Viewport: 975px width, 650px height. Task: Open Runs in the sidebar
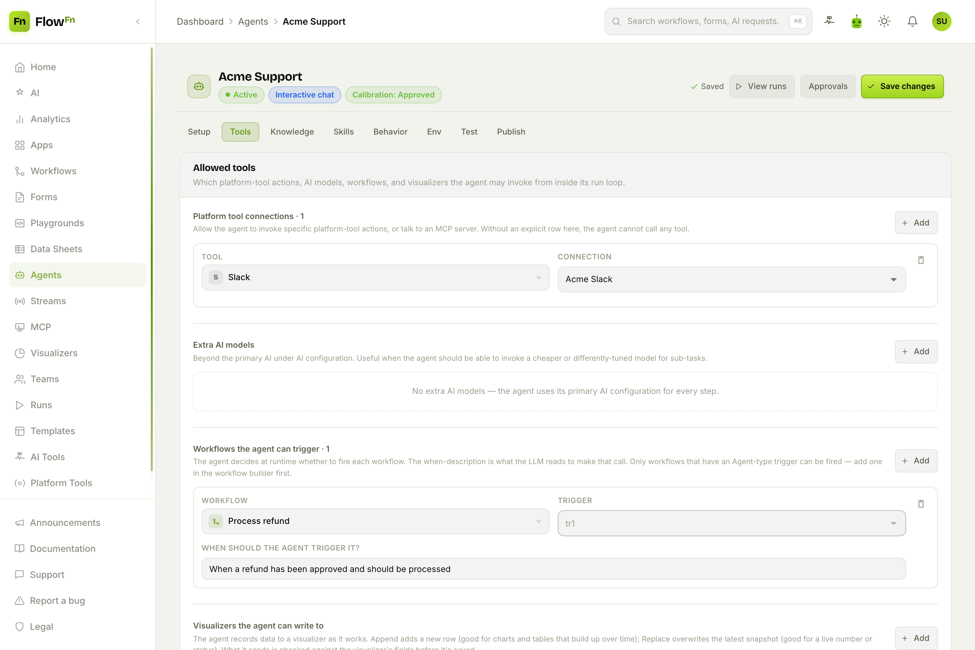point(78,405)
